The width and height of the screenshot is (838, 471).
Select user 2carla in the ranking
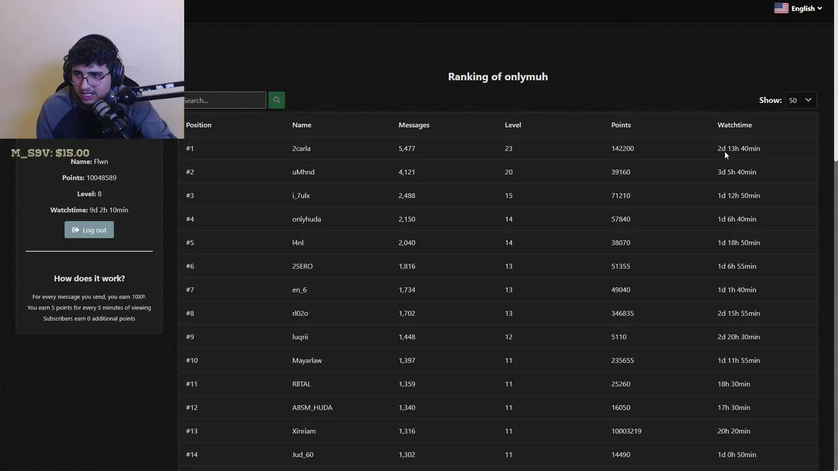coord(301,148)
